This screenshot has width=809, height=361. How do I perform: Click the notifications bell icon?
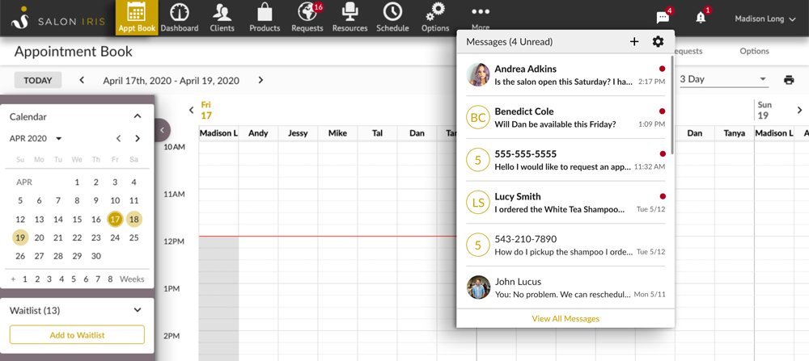point(701,18)
